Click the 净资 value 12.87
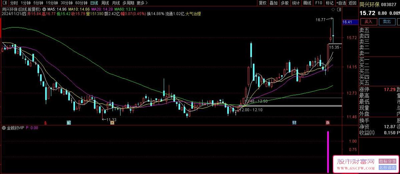This screenshot has width=400, height=174. click(390, 126)
